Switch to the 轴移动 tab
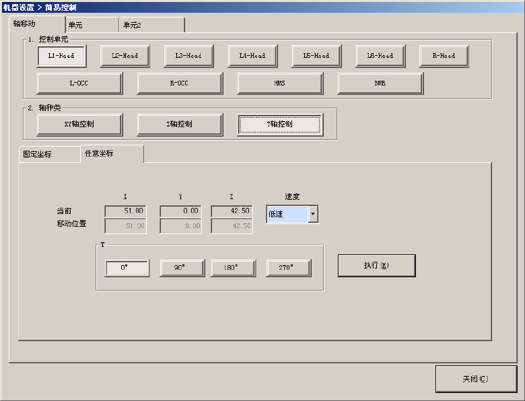Viewport: 525px width, 401px height. pyautogui.click(x=37, y=24)
